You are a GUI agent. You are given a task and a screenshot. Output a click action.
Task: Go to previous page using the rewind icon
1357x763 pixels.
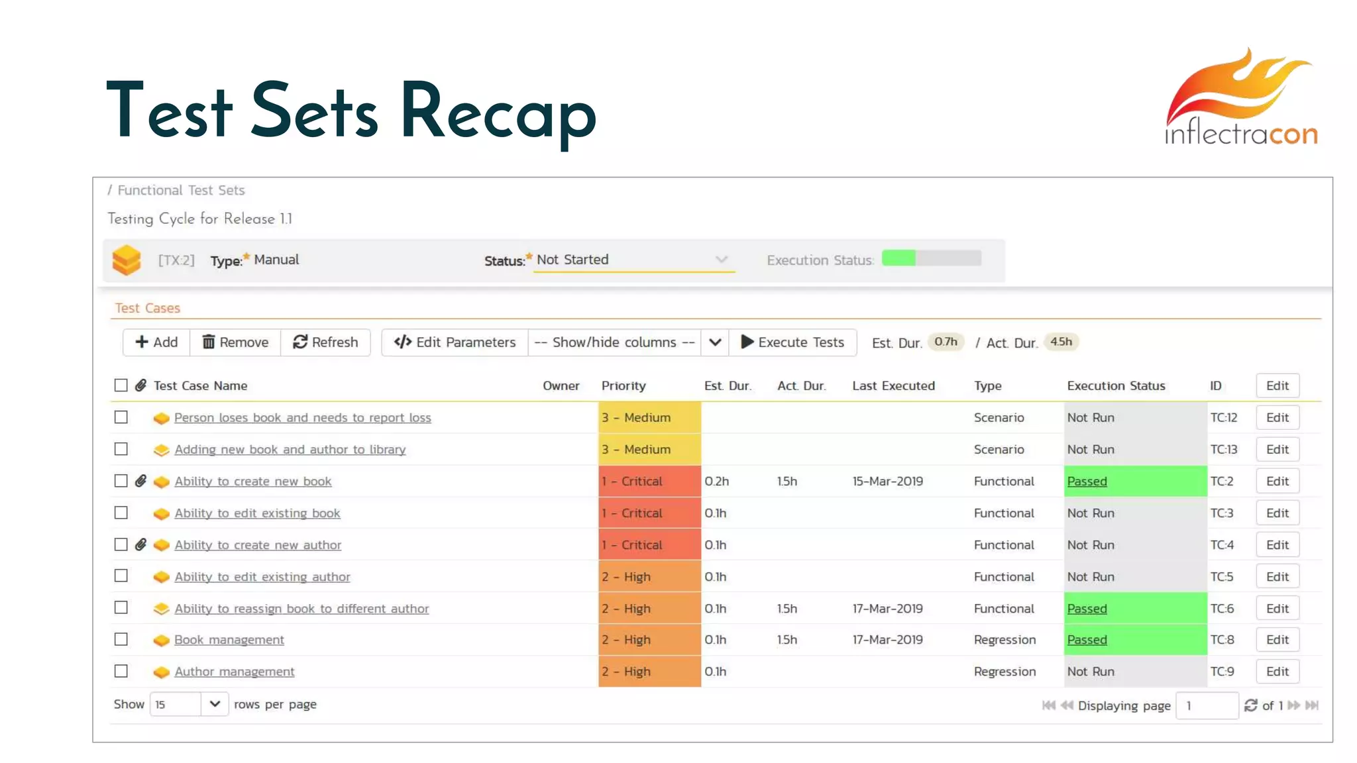click(1066, 705)
